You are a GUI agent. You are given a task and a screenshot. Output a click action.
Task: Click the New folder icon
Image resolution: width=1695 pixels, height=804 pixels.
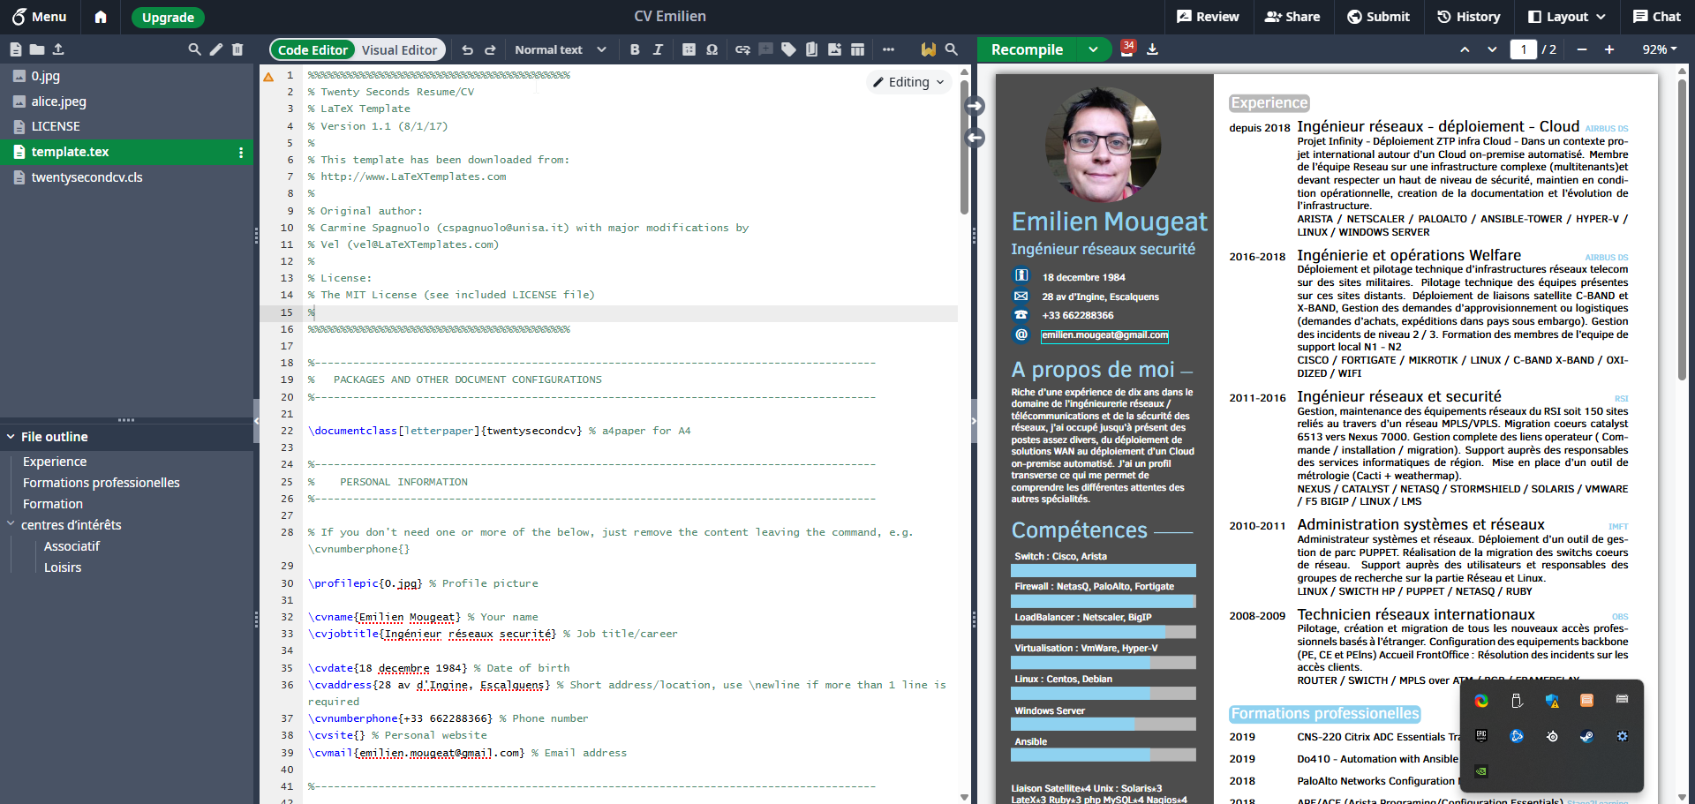tap(37, 49)
